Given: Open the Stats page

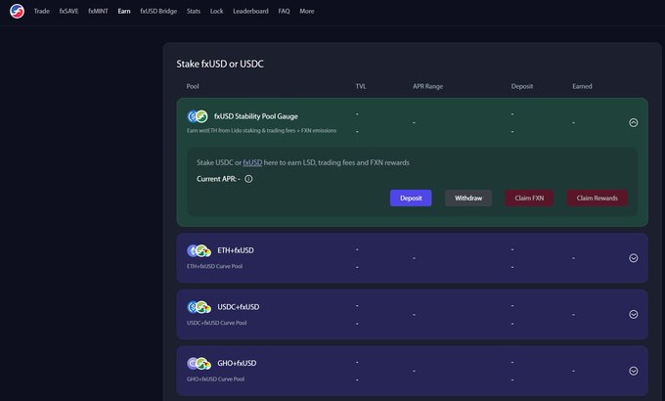Looking at the screenshot, I should pos(194,11).
